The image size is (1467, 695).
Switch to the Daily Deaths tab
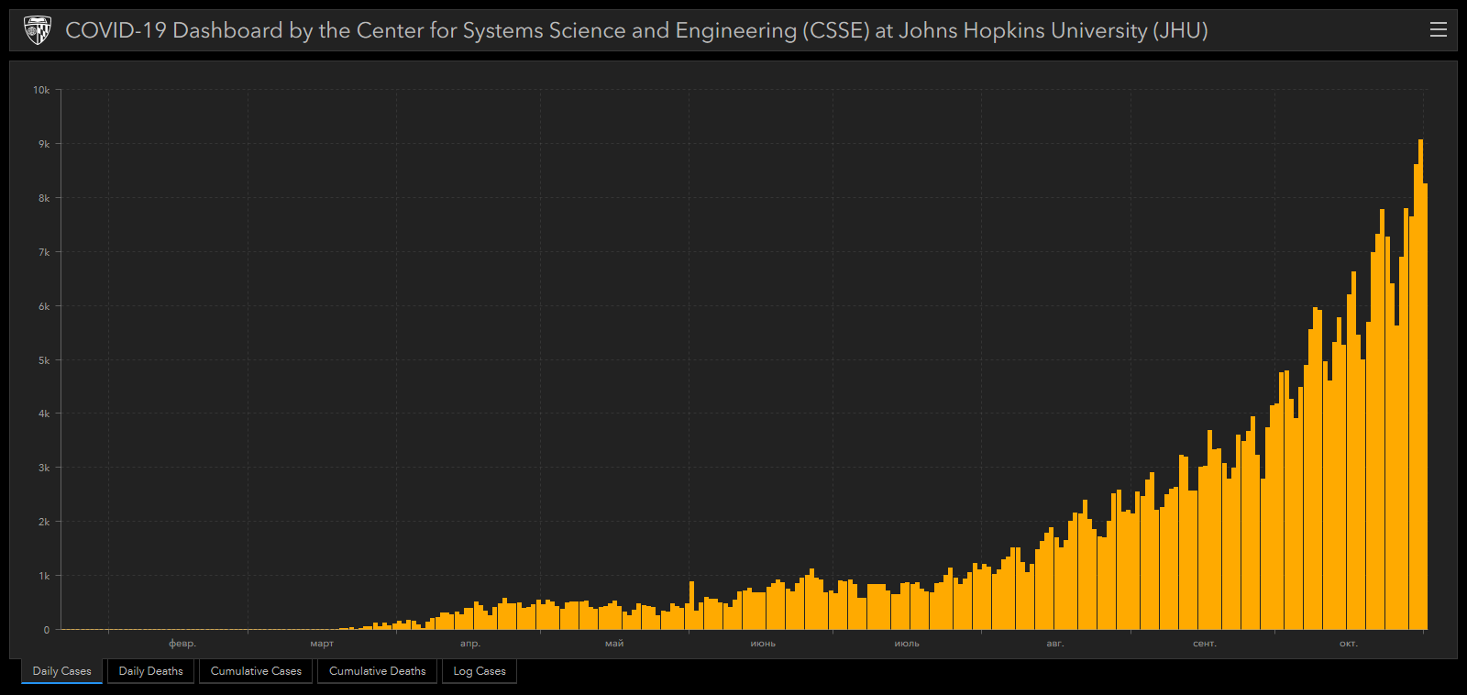click(x=151, y=671)
